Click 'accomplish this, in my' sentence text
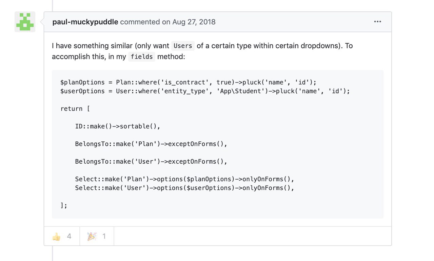The width and height of the screenshot is (434, 261). [x=89, y=56]
